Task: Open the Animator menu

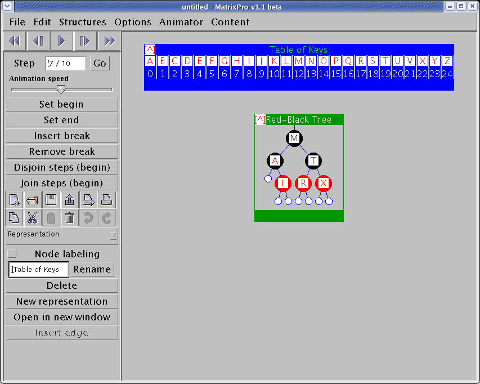Action: (181, 22)
